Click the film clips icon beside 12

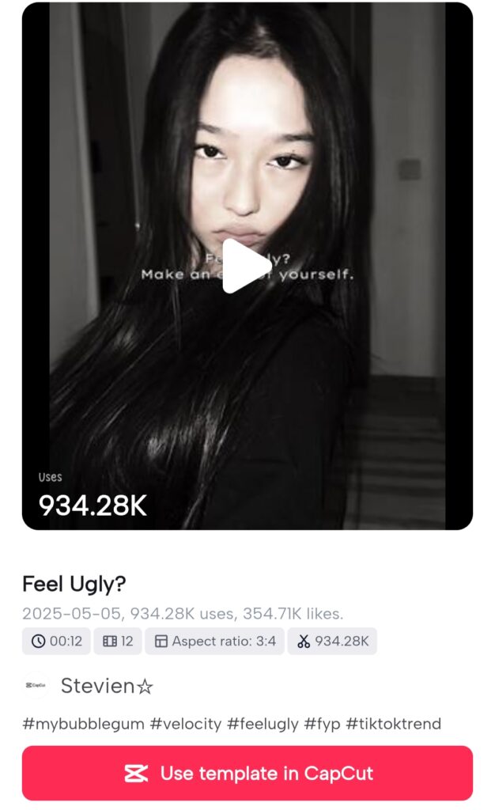point(109,641)
